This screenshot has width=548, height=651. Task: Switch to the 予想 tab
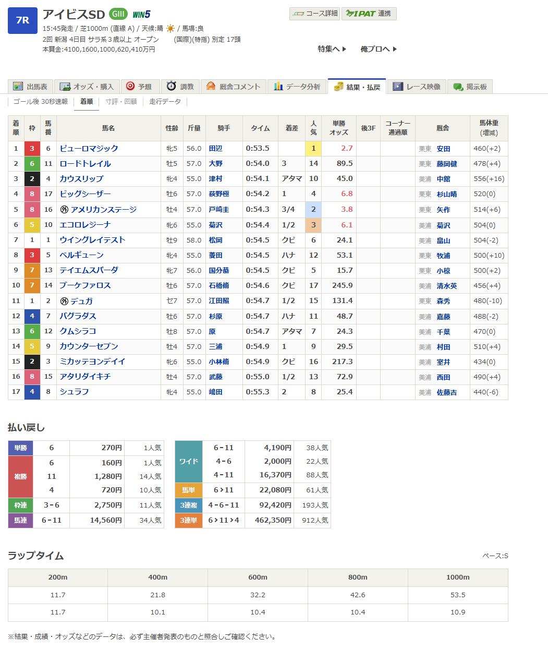coord(140,87)
